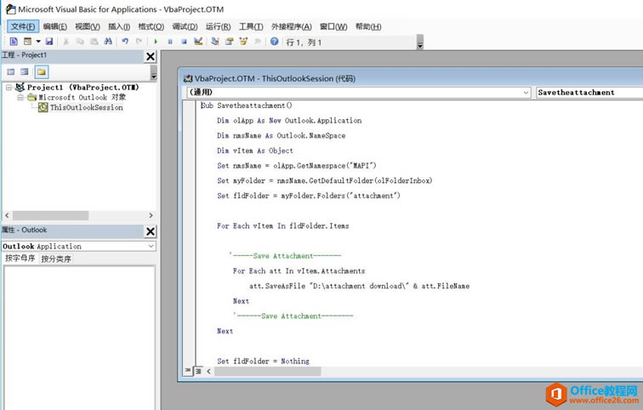Click the Save icon in the toolbar
Screen dimensions: 643x410
point(49,41)
